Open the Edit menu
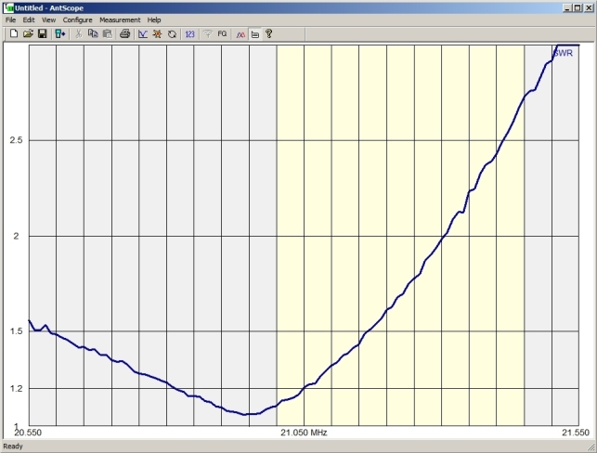The height and width of the screenshot is (453, 597). pyautogui.click(x=29, y=19)
